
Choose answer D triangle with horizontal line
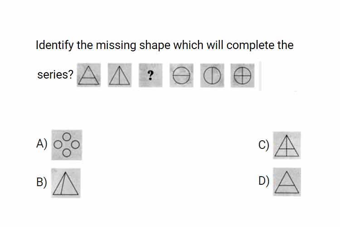(287, 182)
